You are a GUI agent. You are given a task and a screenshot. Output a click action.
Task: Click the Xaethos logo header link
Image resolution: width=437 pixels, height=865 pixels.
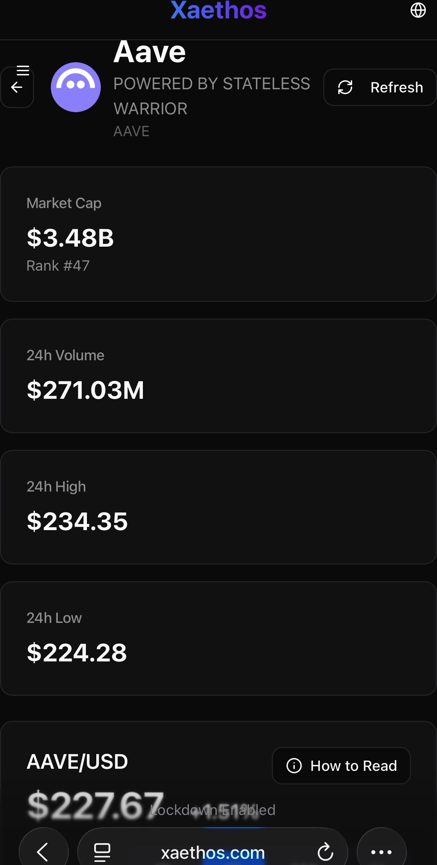pyautogui.click(x=218, y=10)
